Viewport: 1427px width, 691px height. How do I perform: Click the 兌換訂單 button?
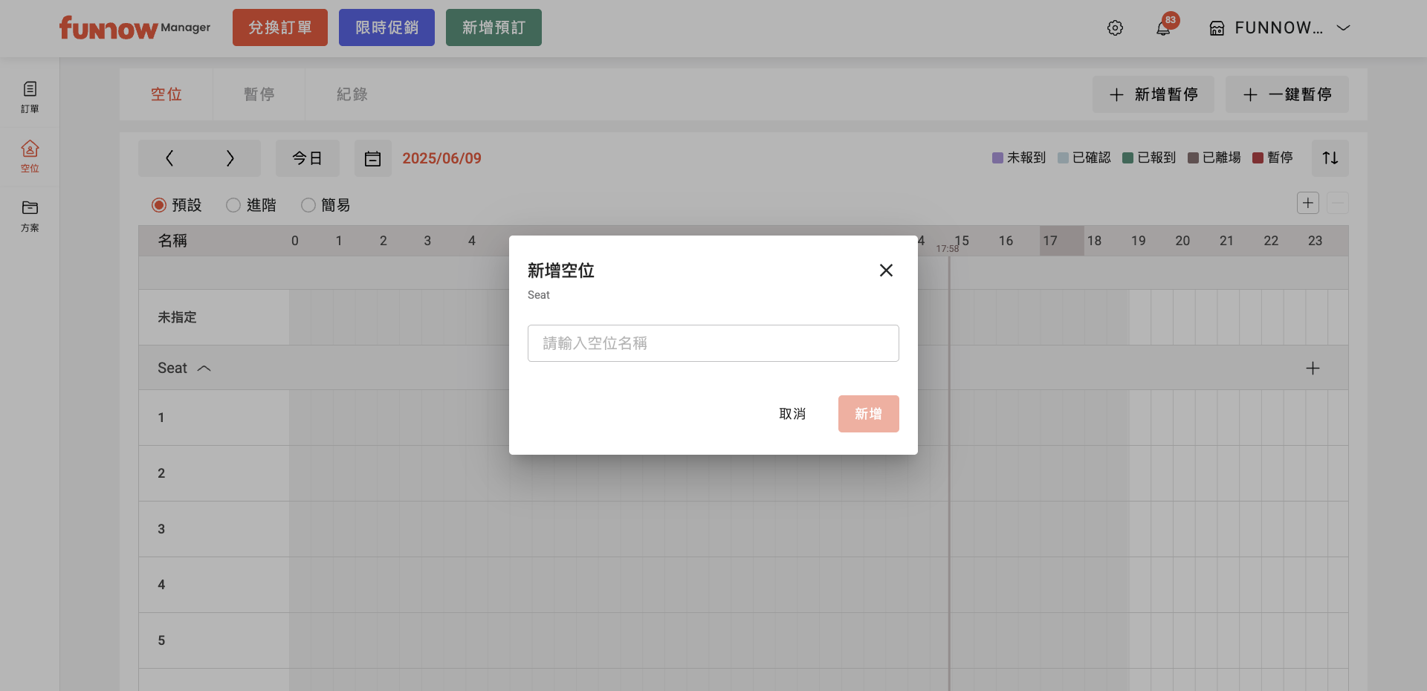[279, 27]
